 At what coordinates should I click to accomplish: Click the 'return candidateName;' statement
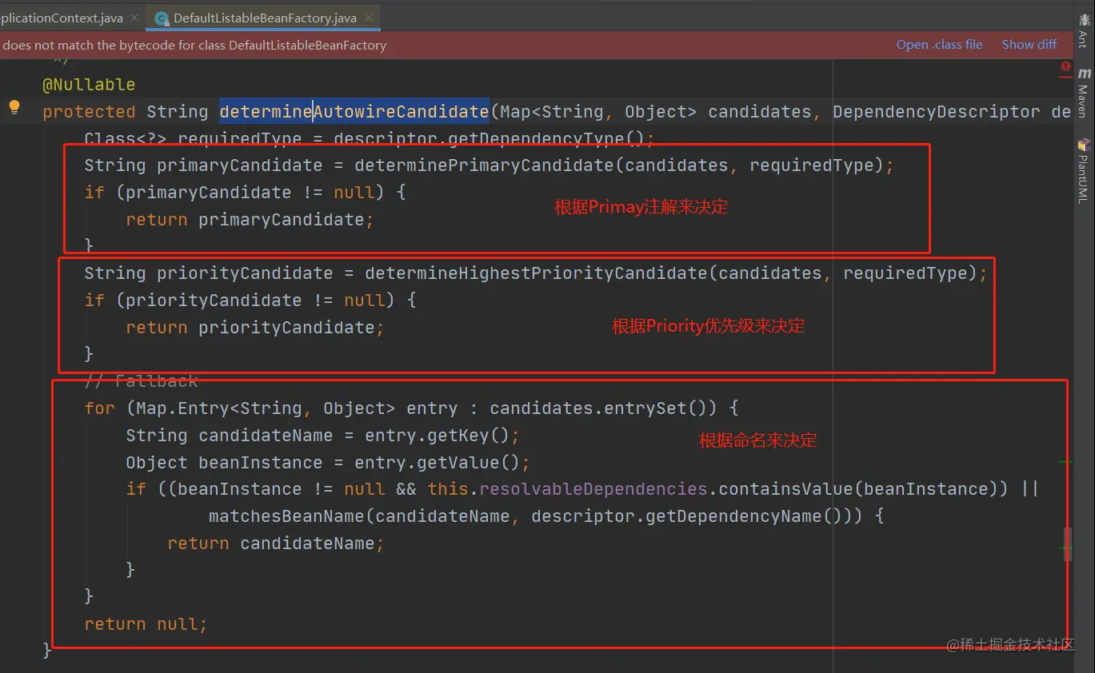coord(276,544)
